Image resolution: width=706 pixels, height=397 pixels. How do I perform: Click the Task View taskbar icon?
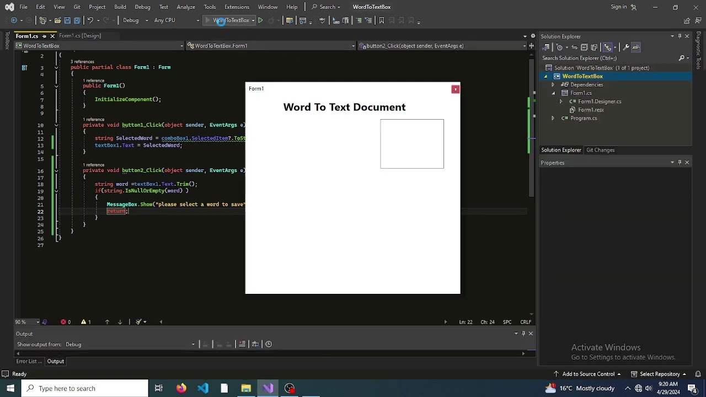click(x=159, y=388)
